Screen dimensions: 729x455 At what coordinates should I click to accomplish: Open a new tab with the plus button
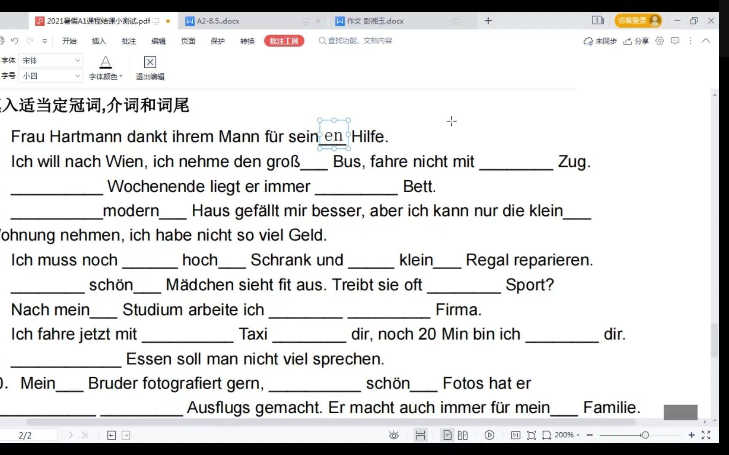click(488, 21)
